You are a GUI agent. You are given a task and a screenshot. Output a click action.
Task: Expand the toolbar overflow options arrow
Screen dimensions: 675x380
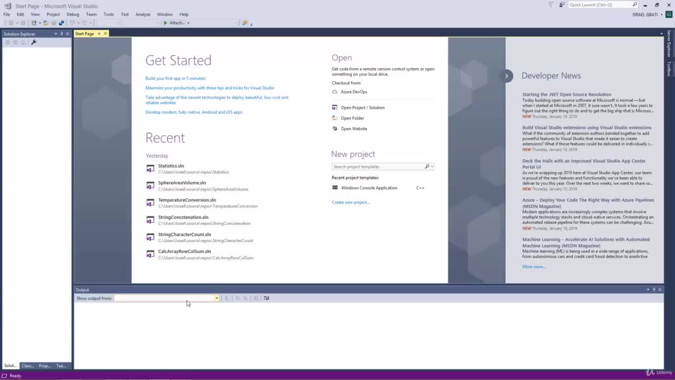(x=251, y=24)
